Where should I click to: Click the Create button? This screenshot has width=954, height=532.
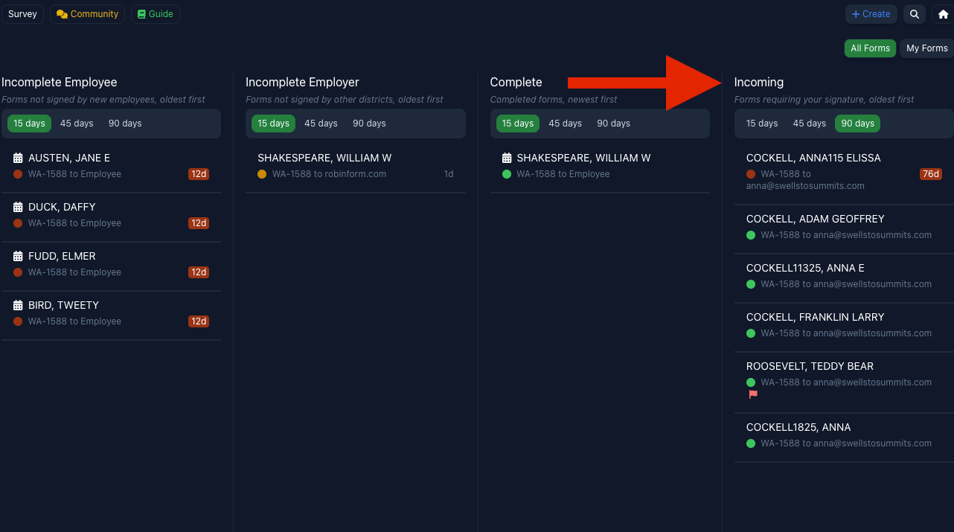click(871, 14)
